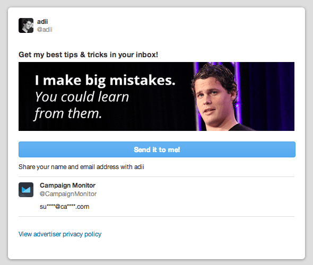Click the @CampaignMonitor handle
Image resolution: width=313 pixels, height=265 pixels.
pos(68,194)
